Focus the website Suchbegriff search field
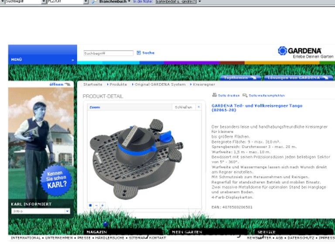 click(108, 53)
